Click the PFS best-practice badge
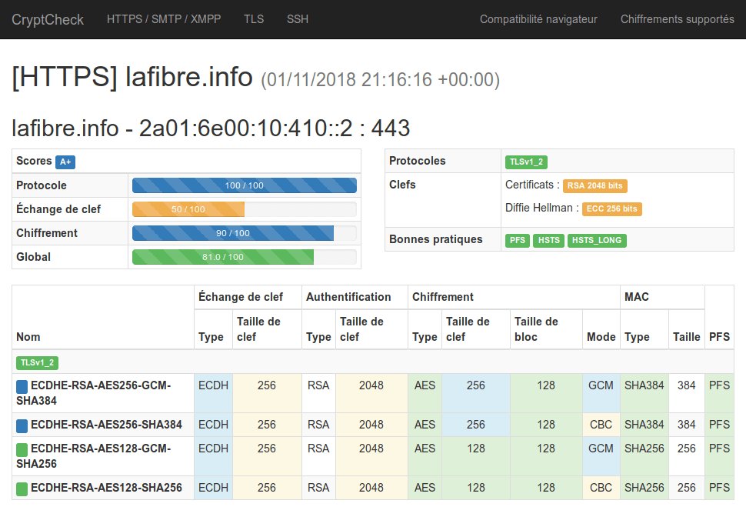This screenshot has width=746, height=517. point(517,240)
